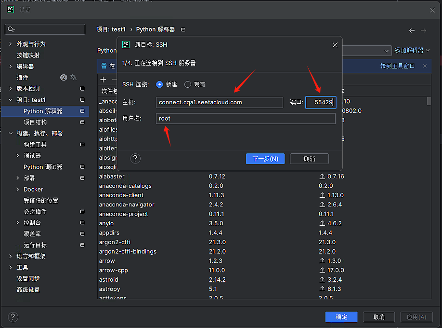442x328 pixels.
Task: Click 取消 in the settings window
Action: pos(379,317)
